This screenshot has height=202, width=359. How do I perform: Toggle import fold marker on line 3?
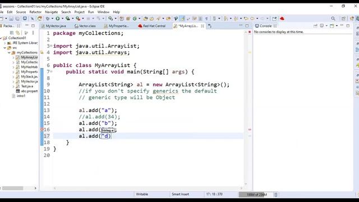(x=51, y=46)
